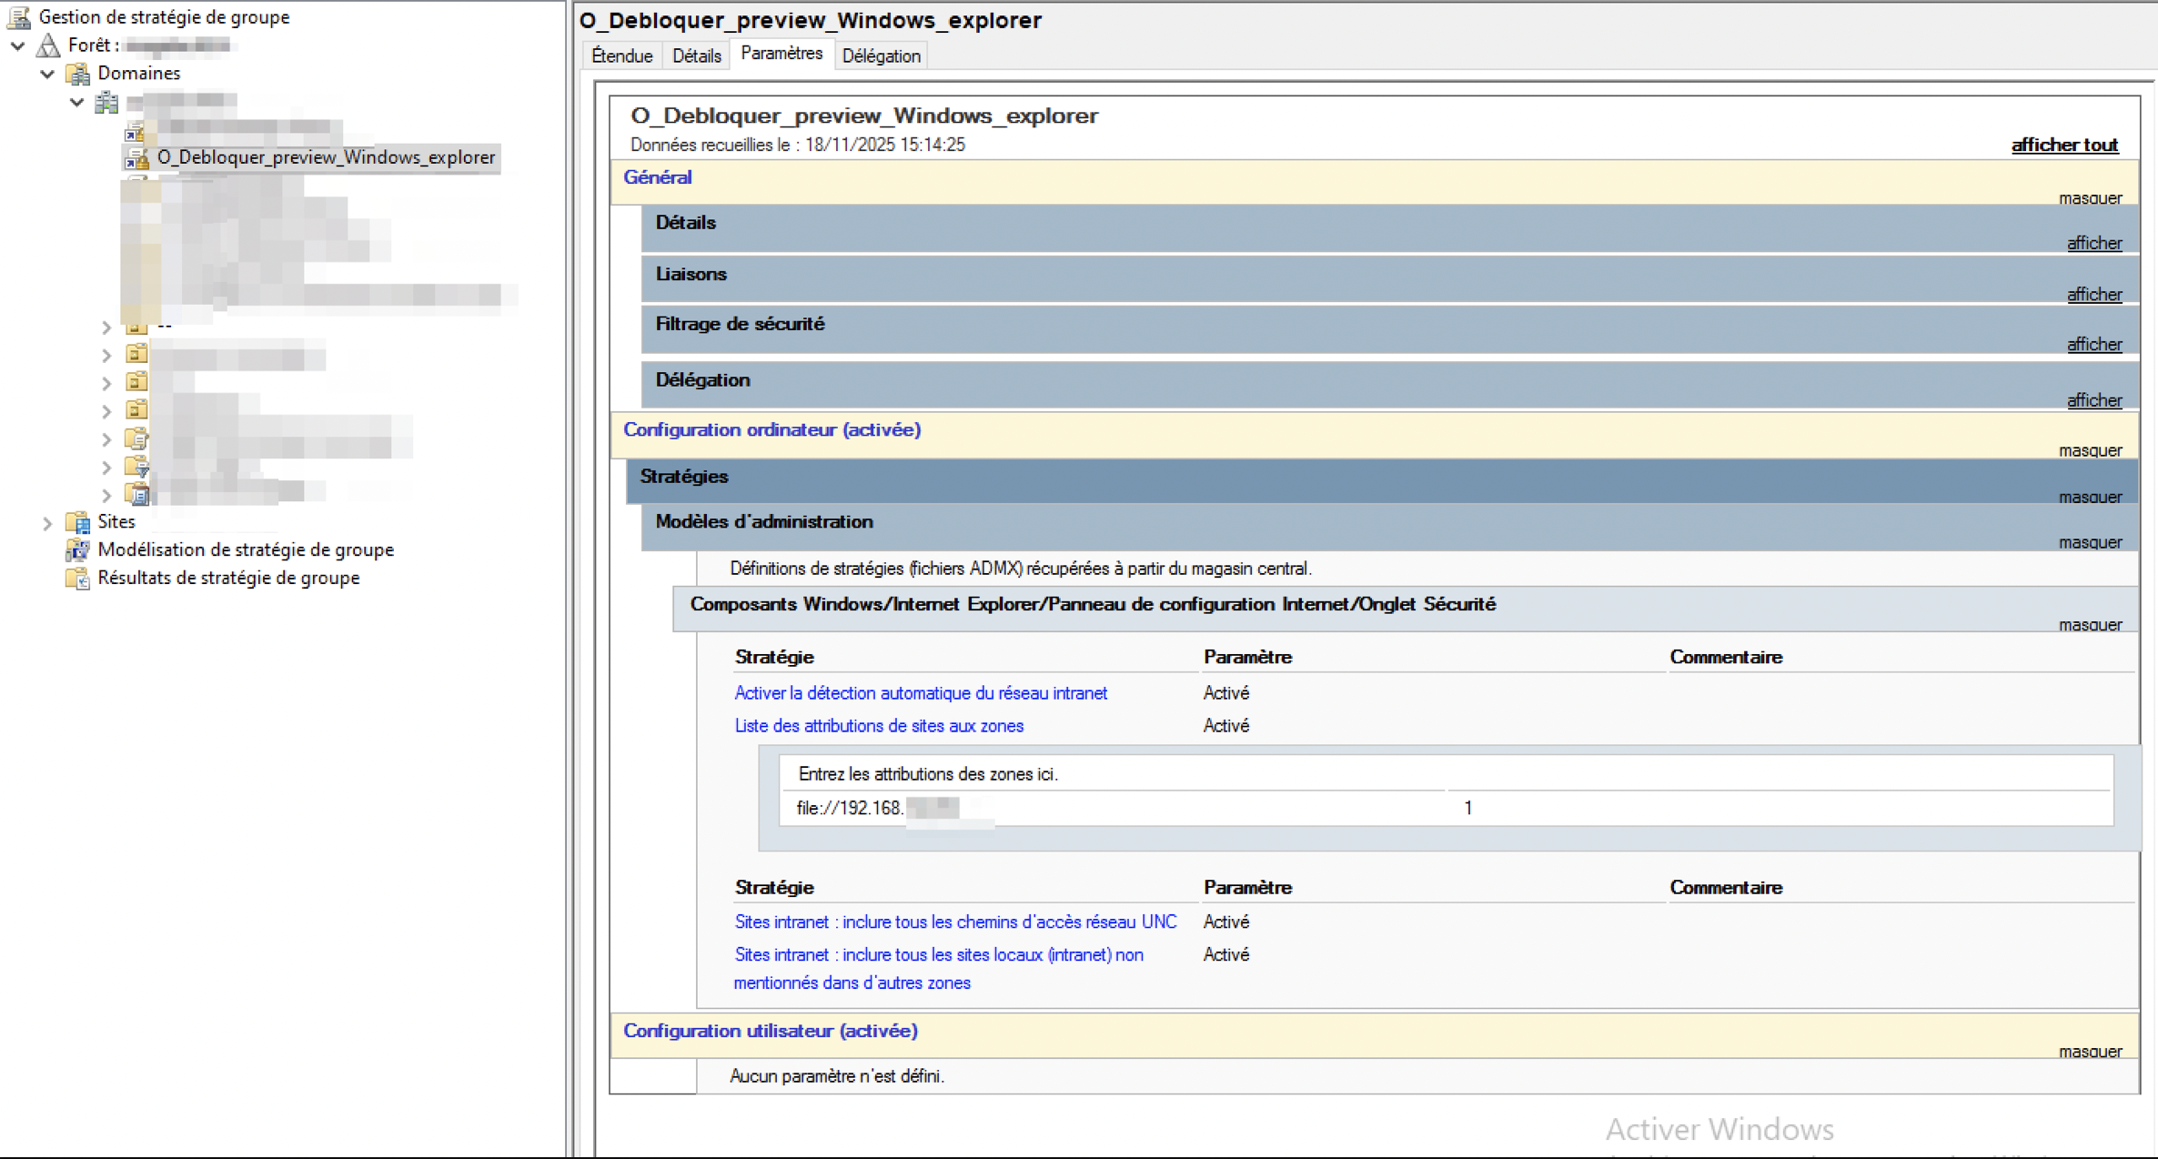Click the Forêt tree icon
Viewport: 2158px width, 1159px height.
47,45
